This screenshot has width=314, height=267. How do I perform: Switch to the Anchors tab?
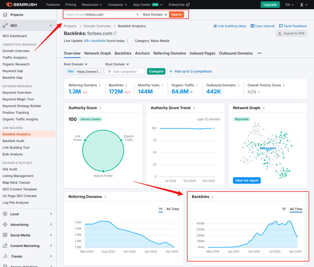coord(142,53)
